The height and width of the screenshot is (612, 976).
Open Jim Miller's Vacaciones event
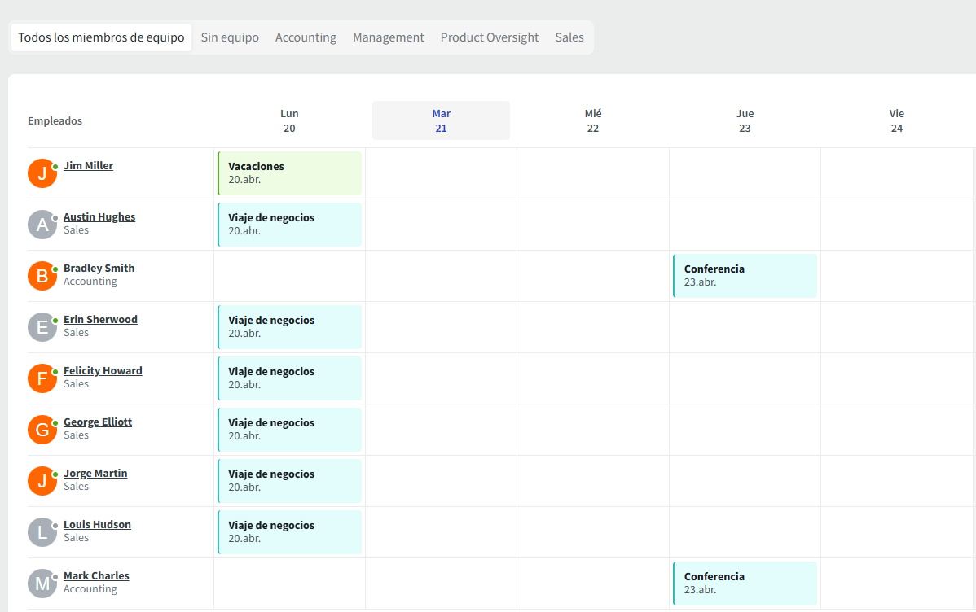[289, 173]
